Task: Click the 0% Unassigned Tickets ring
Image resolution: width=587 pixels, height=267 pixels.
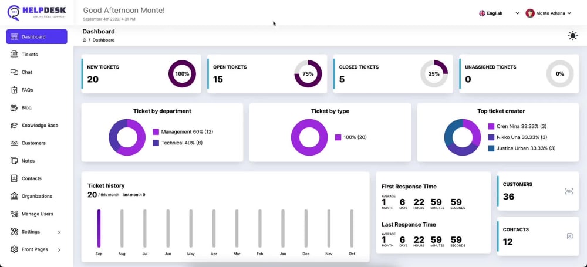Action: point(560,74)
